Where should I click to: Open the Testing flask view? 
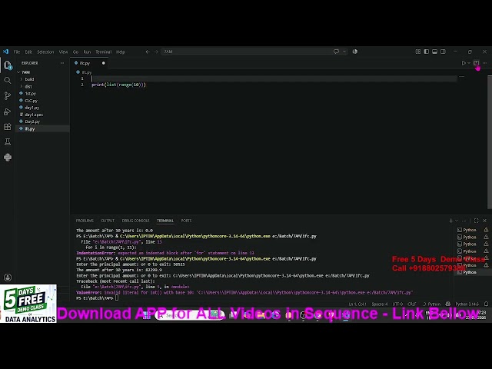coord(8,141)
